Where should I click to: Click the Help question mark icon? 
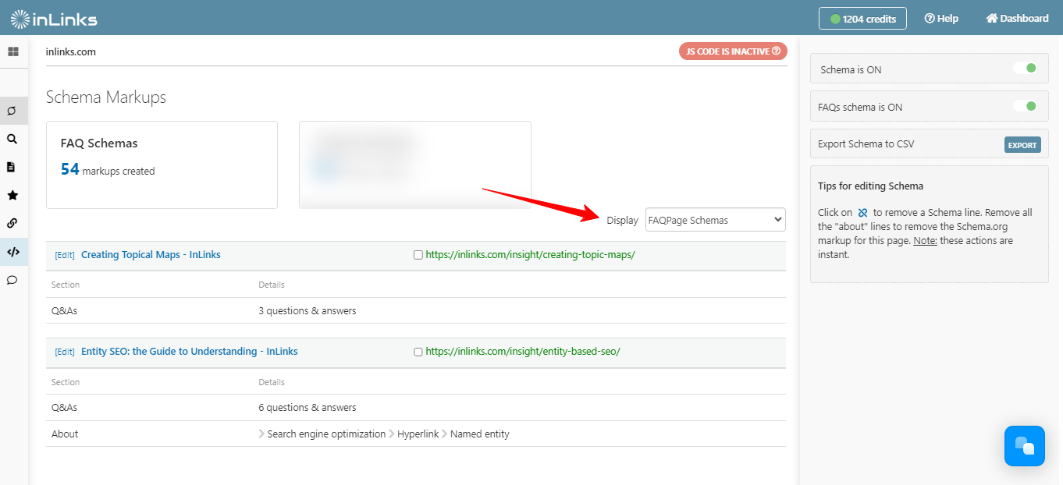[930, 18]
